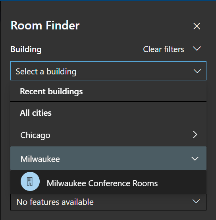Click the X icon next to Room Finder title
The height and width of the screenshot is (220, 216).
click(x=197, y=26)
